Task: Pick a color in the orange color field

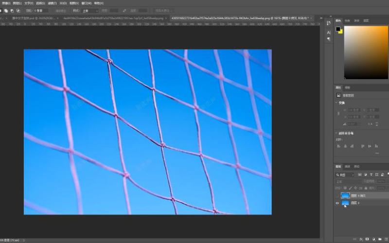Action: point(366,52)
